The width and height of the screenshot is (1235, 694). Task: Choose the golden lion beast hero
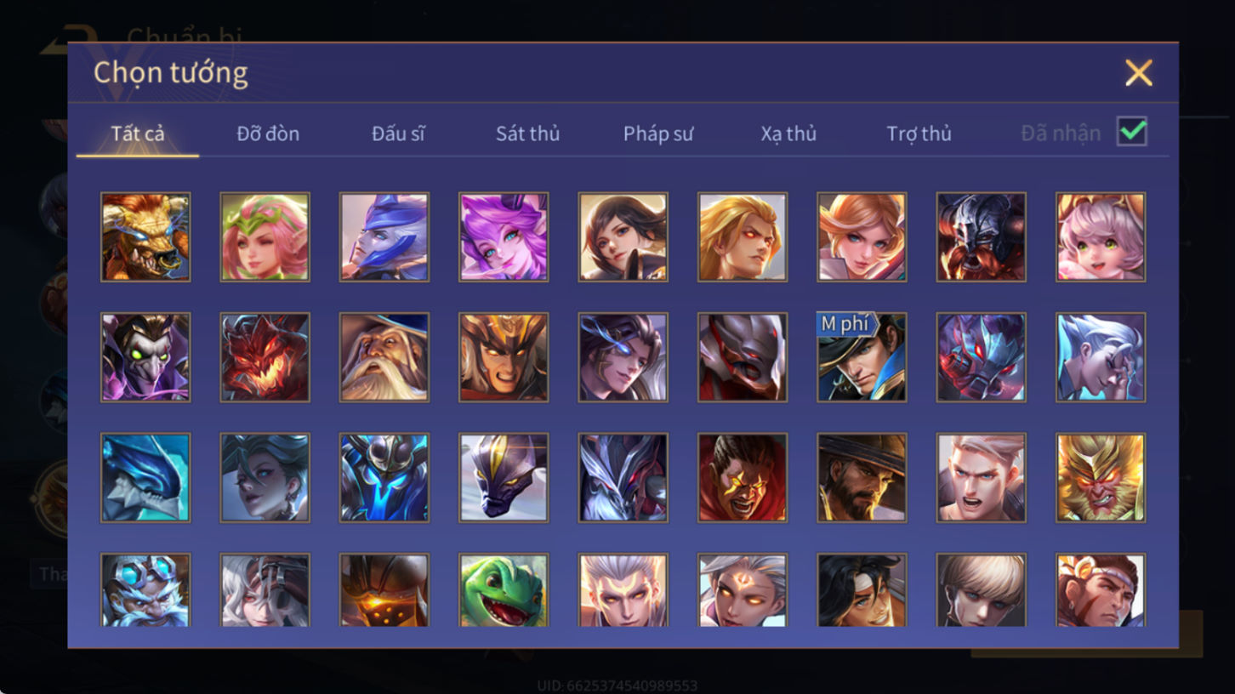145,236
